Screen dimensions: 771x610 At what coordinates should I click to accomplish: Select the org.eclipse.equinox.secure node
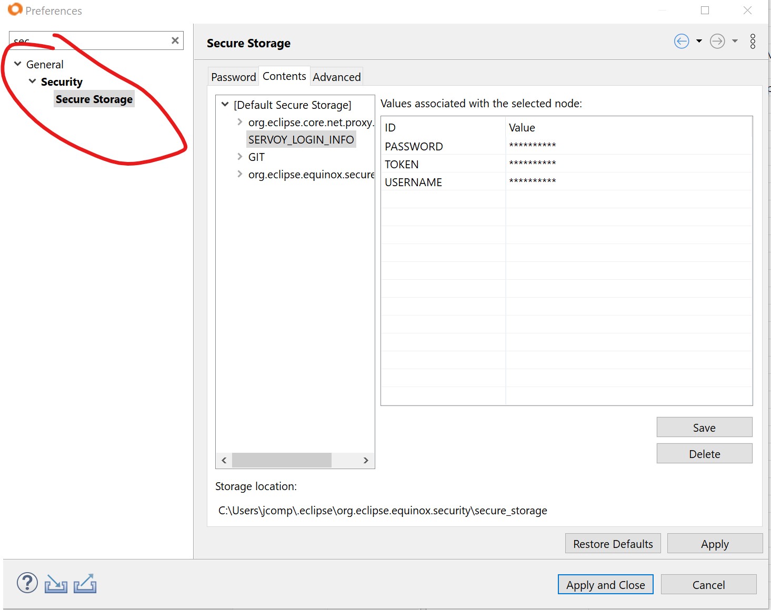pyautogui.click(x=311, y=175)
